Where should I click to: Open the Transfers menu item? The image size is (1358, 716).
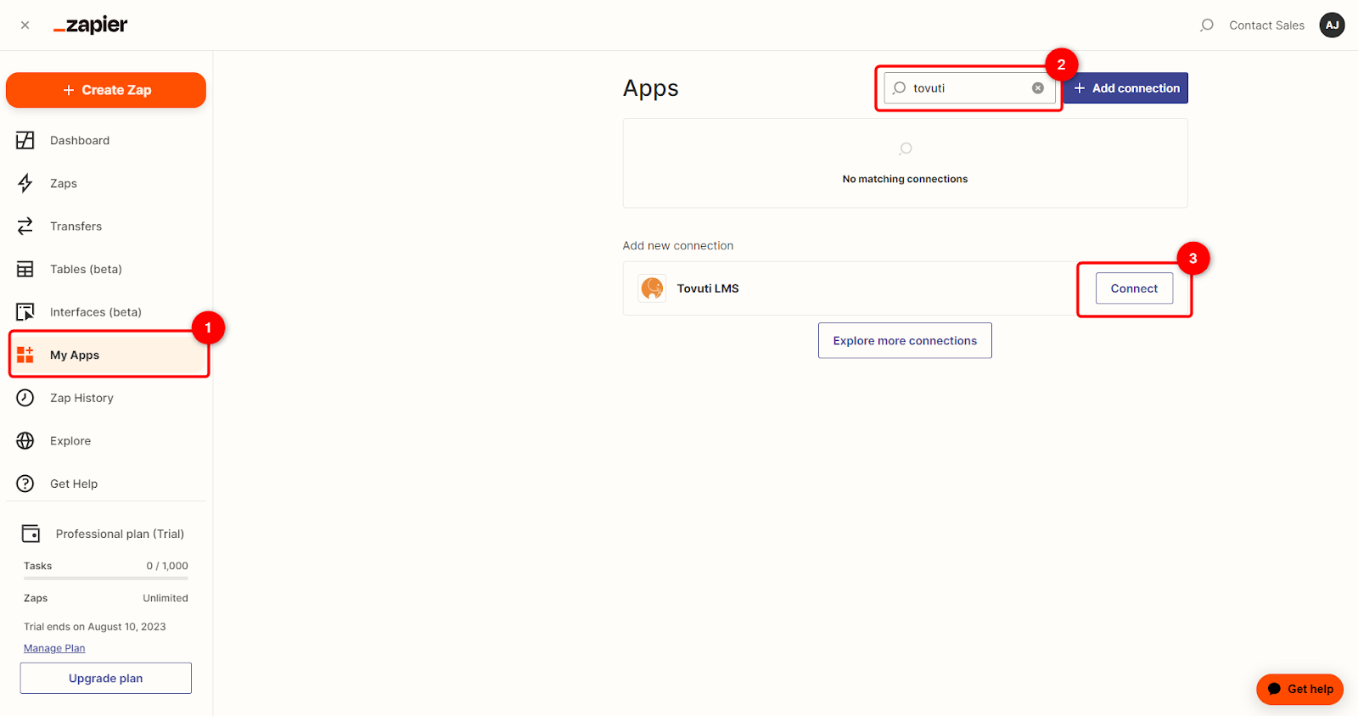[x=76, y=227]
